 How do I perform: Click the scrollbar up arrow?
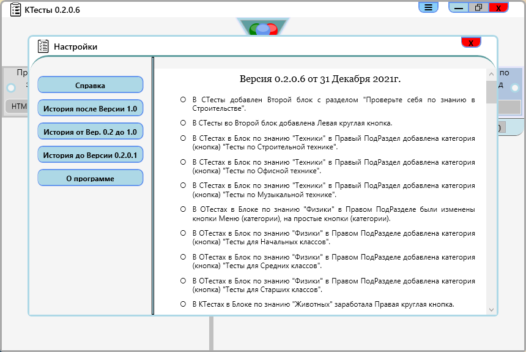pyautogui.click(x=491, y=74)
